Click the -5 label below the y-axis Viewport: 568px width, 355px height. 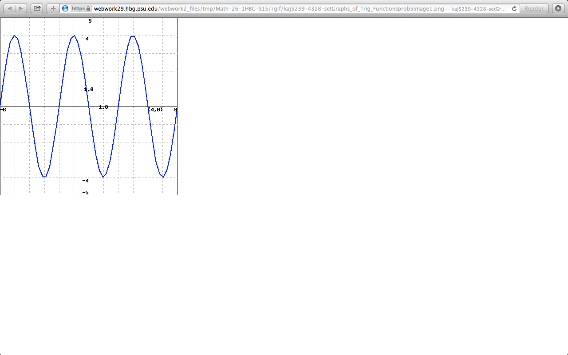click(x=85, y=192)
